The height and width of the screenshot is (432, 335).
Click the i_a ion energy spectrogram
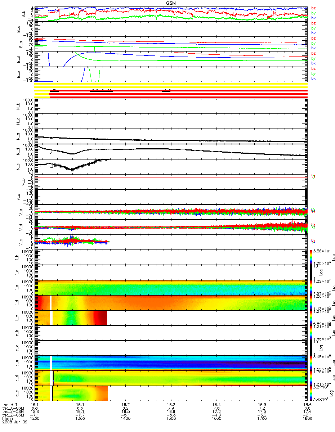(x=171, y=288)
